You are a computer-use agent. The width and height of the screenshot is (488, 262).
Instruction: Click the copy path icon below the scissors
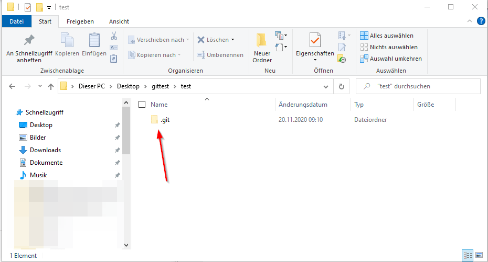click(113, 48)
